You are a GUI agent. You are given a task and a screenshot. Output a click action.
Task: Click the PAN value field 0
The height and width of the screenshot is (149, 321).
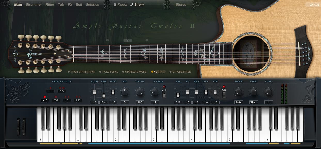point(125,102)
